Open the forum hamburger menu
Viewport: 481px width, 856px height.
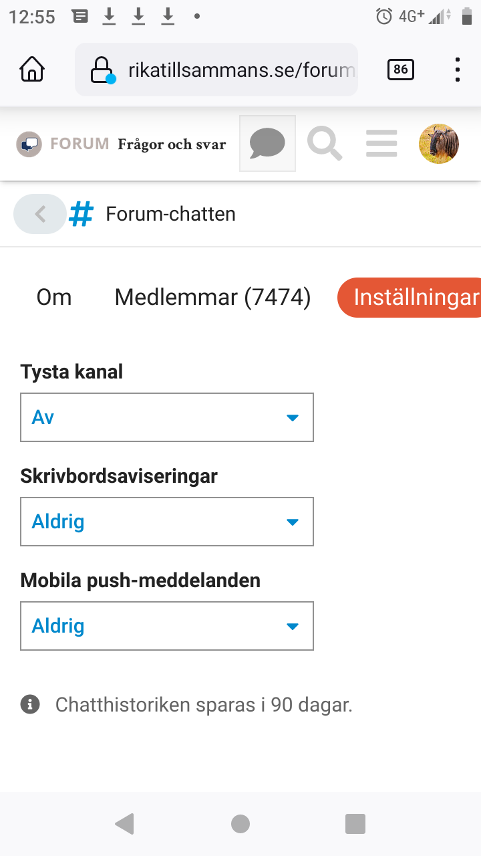(381, 144)
